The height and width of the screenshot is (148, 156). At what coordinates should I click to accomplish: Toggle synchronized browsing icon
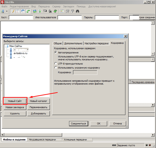point(72,11)
